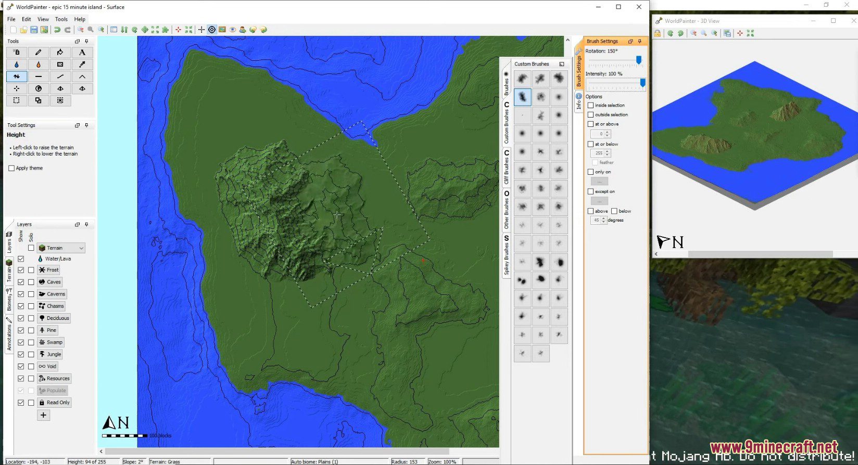Image resolution: width=858 pixels, height=465 pixels.
Task: Click the Redo arrow in main toolbar
Action: [x=68, y=30]
